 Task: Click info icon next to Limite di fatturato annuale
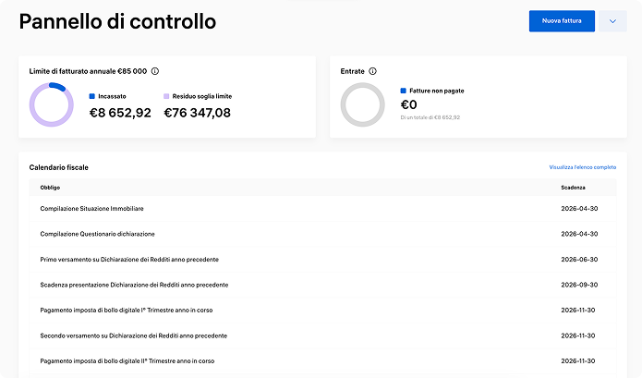coord(155,71)
